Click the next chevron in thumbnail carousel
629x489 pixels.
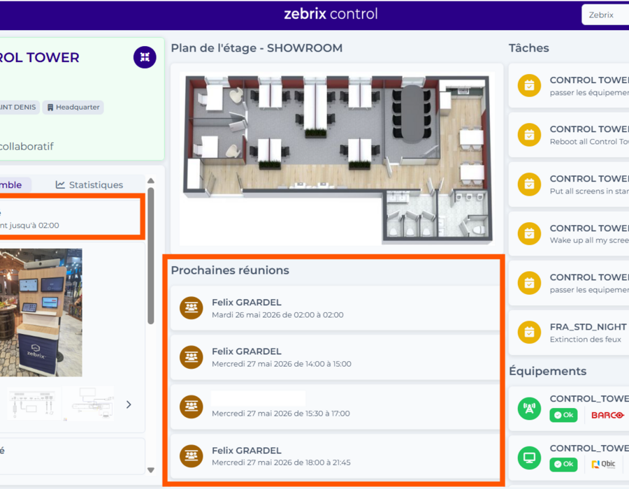(x=129, y=404)
